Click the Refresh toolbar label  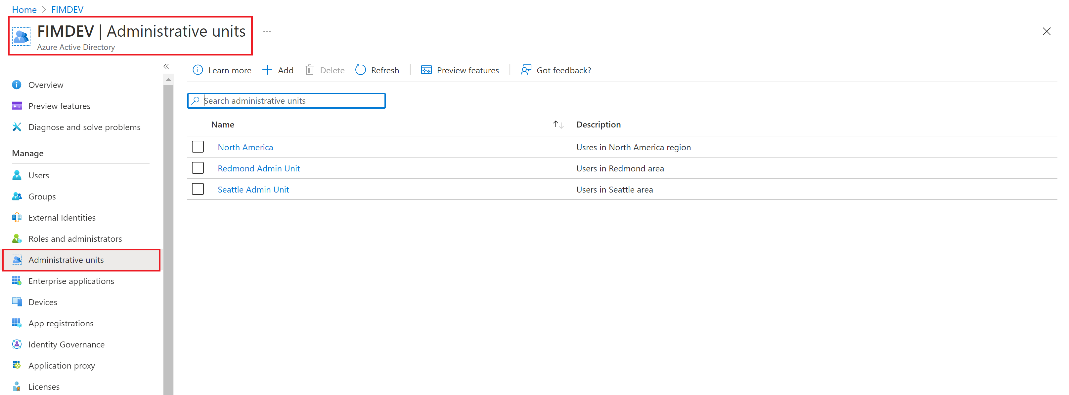click(385, 70)
